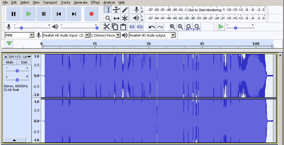Mute the DW 113 track

(x=10, y=62)
